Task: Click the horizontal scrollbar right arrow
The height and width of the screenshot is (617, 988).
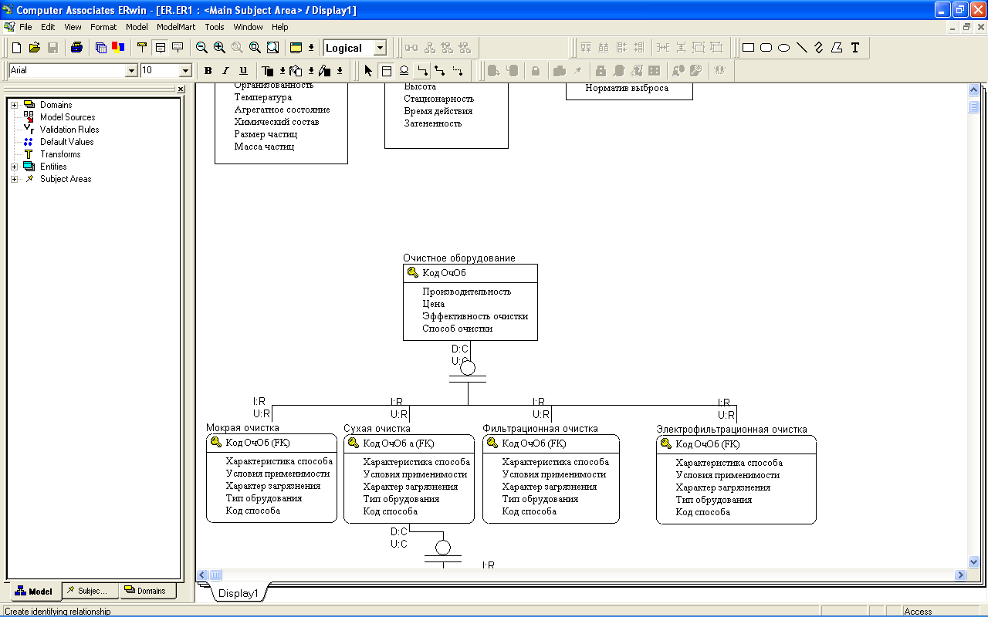Action: [961, 575]
